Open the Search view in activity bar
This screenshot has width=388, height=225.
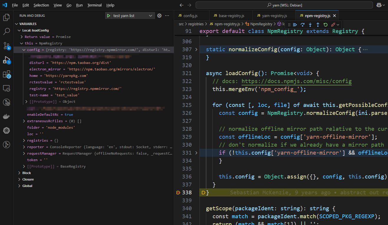tap(6, 31)
